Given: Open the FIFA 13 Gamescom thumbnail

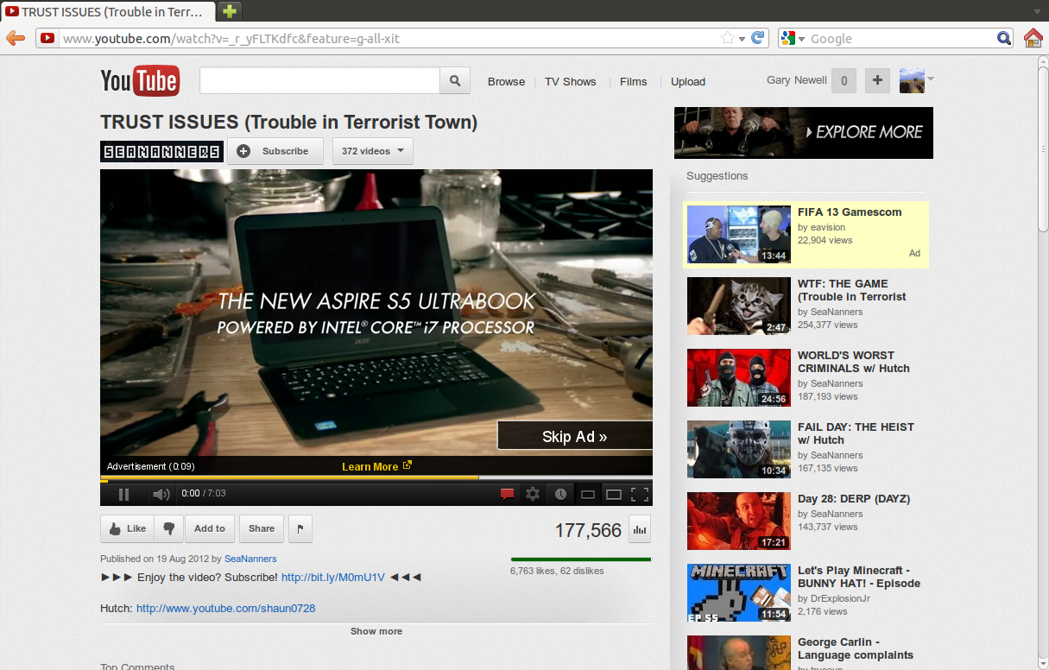Looking at the screenshot, I should pyautogui.click(x=739, y=234).
